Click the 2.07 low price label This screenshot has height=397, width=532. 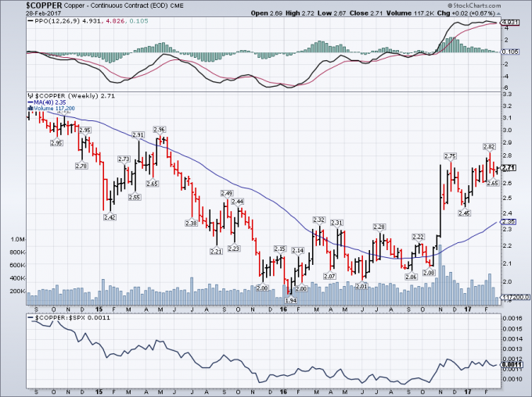pyautogui.click(x=330, y=277)
